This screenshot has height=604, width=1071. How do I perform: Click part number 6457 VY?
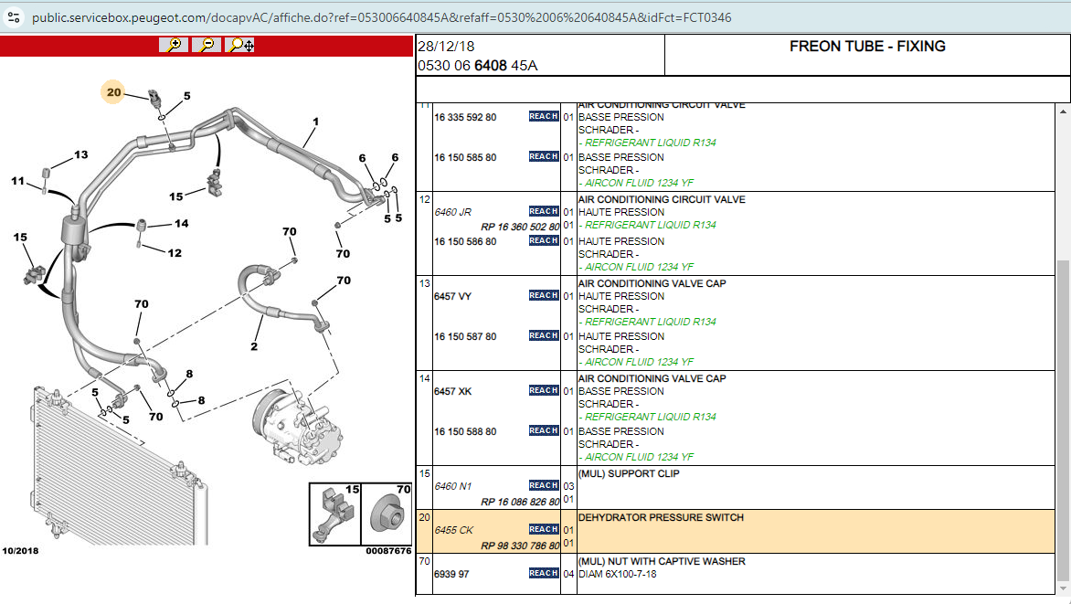click(453, 297)
